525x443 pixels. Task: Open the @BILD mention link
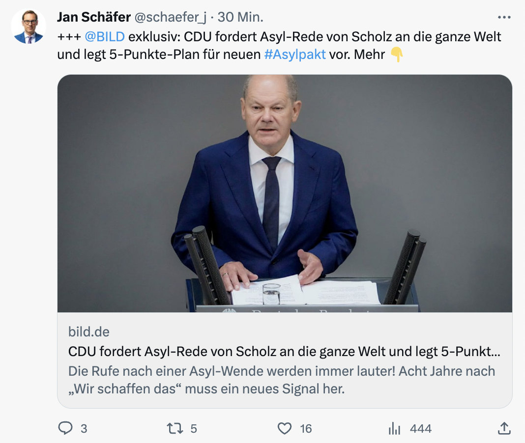(x=105, y=37)
